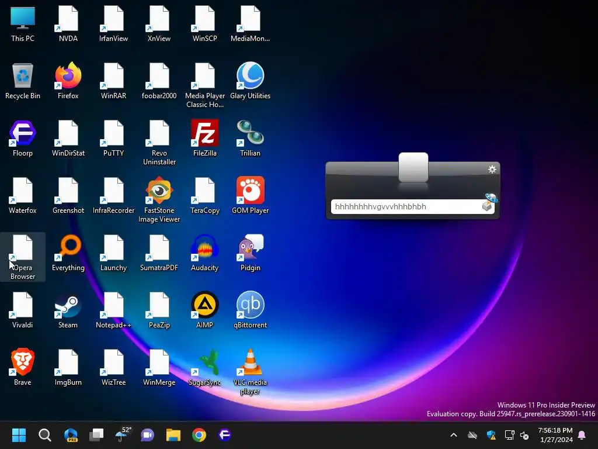
Task: Open Floorp from the taskbar
Action: [x=225, y=435]
